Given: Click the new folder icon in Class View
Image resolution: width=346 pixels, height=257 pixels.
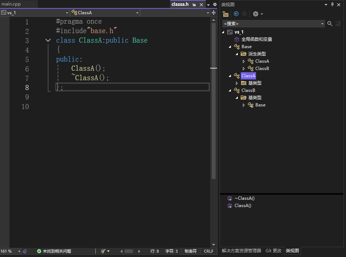Looking at the screenshot, I should pyautogui.click(x=225, y=14).
